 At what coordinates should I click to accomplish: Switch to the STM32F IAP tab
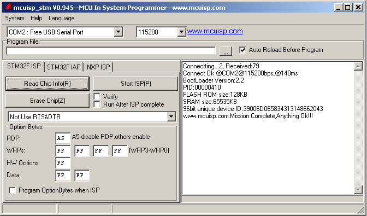[64, 67]
